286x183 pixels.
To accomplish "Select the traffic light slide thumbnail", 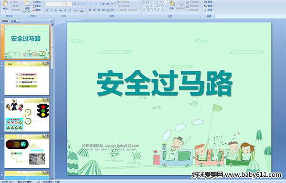I will (x=27, y=115).
